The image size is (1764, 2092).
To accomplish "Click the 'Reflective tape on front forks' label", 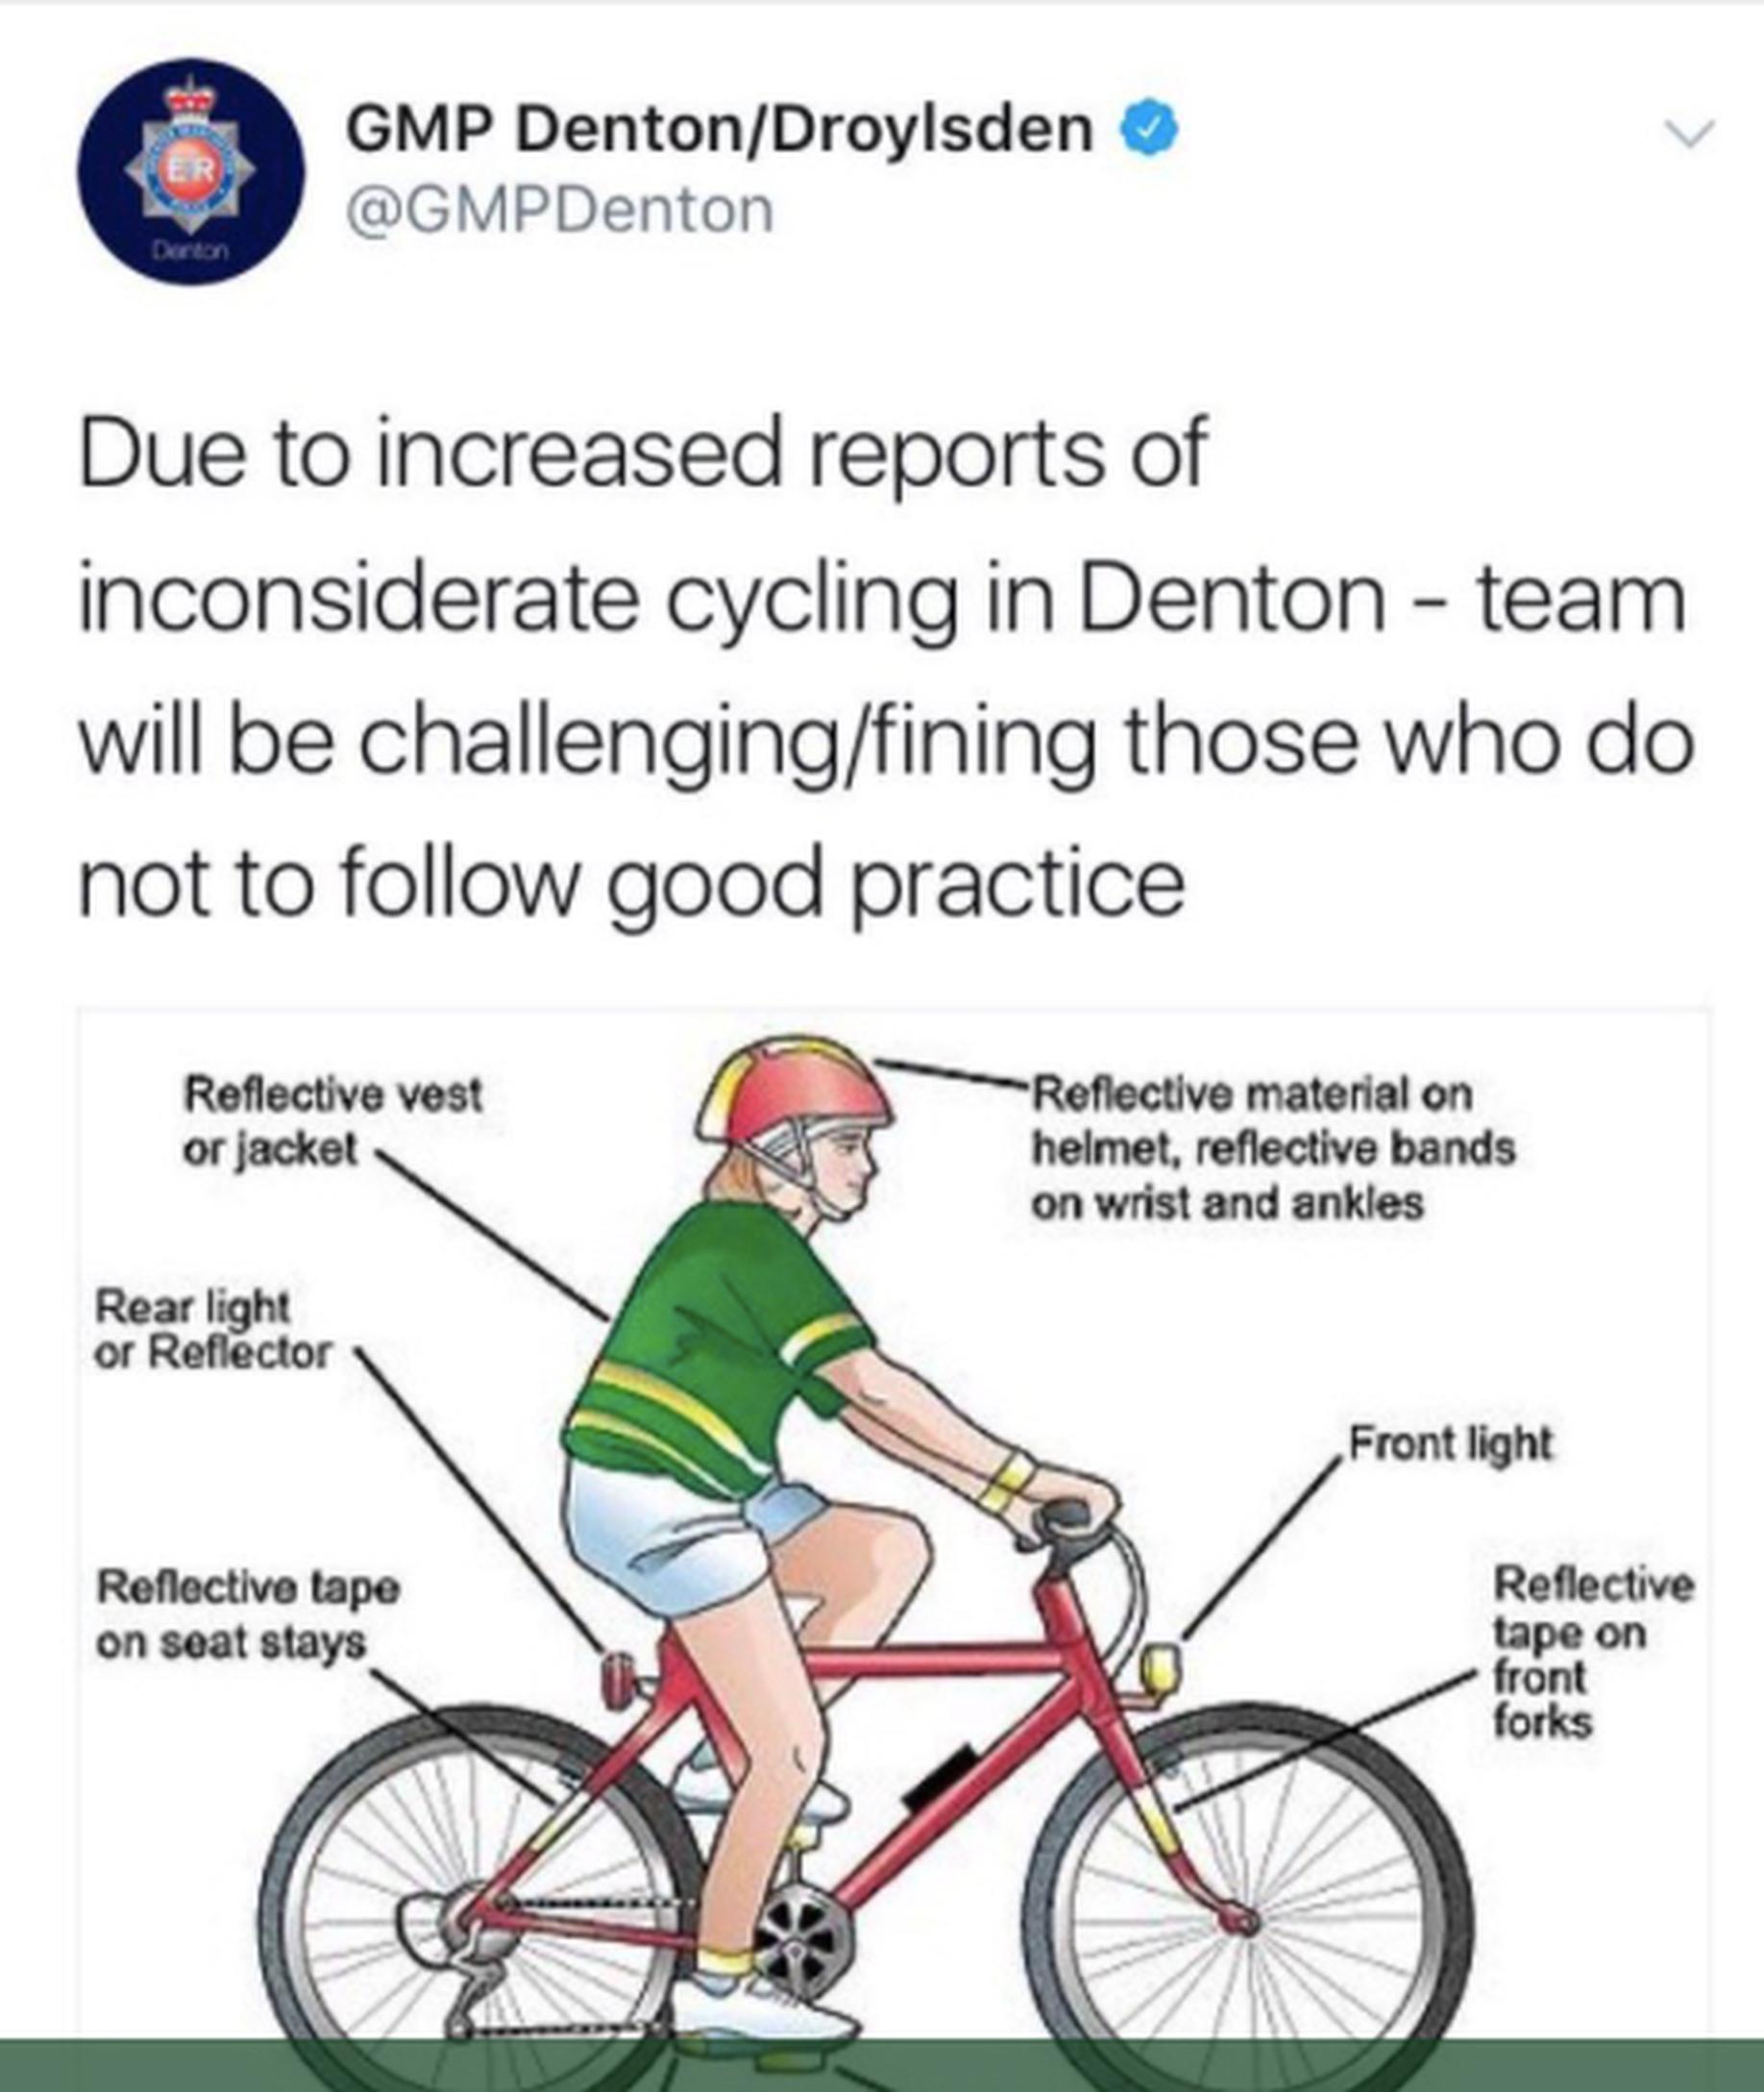I will (x=1592, y=1652).
